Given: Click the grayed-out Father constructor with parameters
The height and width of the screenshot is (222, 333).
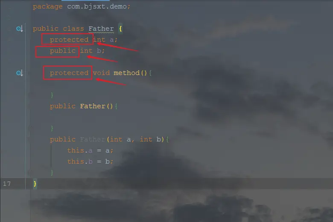Looking at the screenshot, I should (x=93, y=139).
